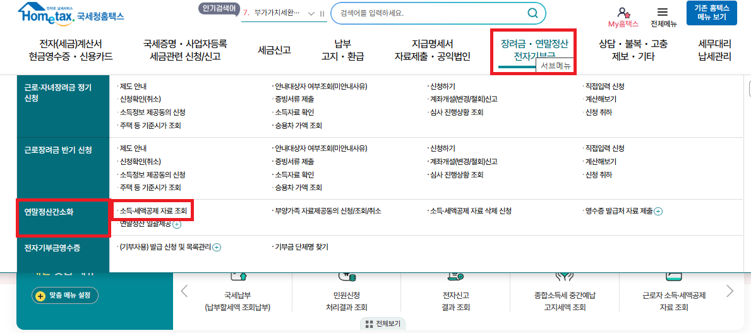Click the Hometax logo

pyautogui.click(x=71, y=14)
